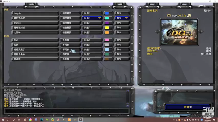
Task: Select the 哈哈我赢了 player slot
Action: (35, 49)
